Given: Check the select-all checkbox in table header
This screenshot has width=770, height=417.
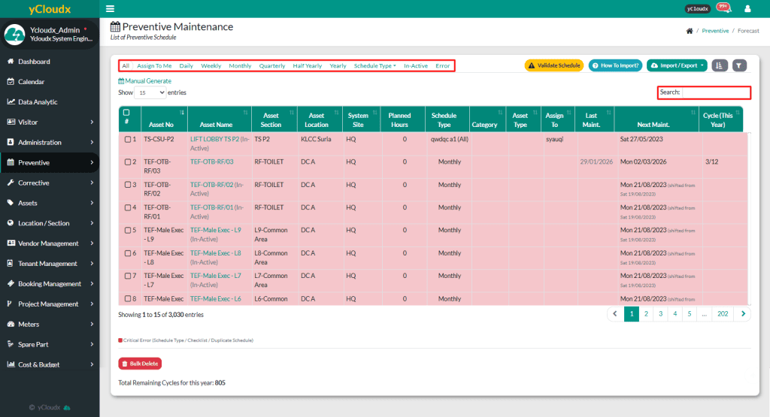Looking at the screenshot, I should click(126, 112).
